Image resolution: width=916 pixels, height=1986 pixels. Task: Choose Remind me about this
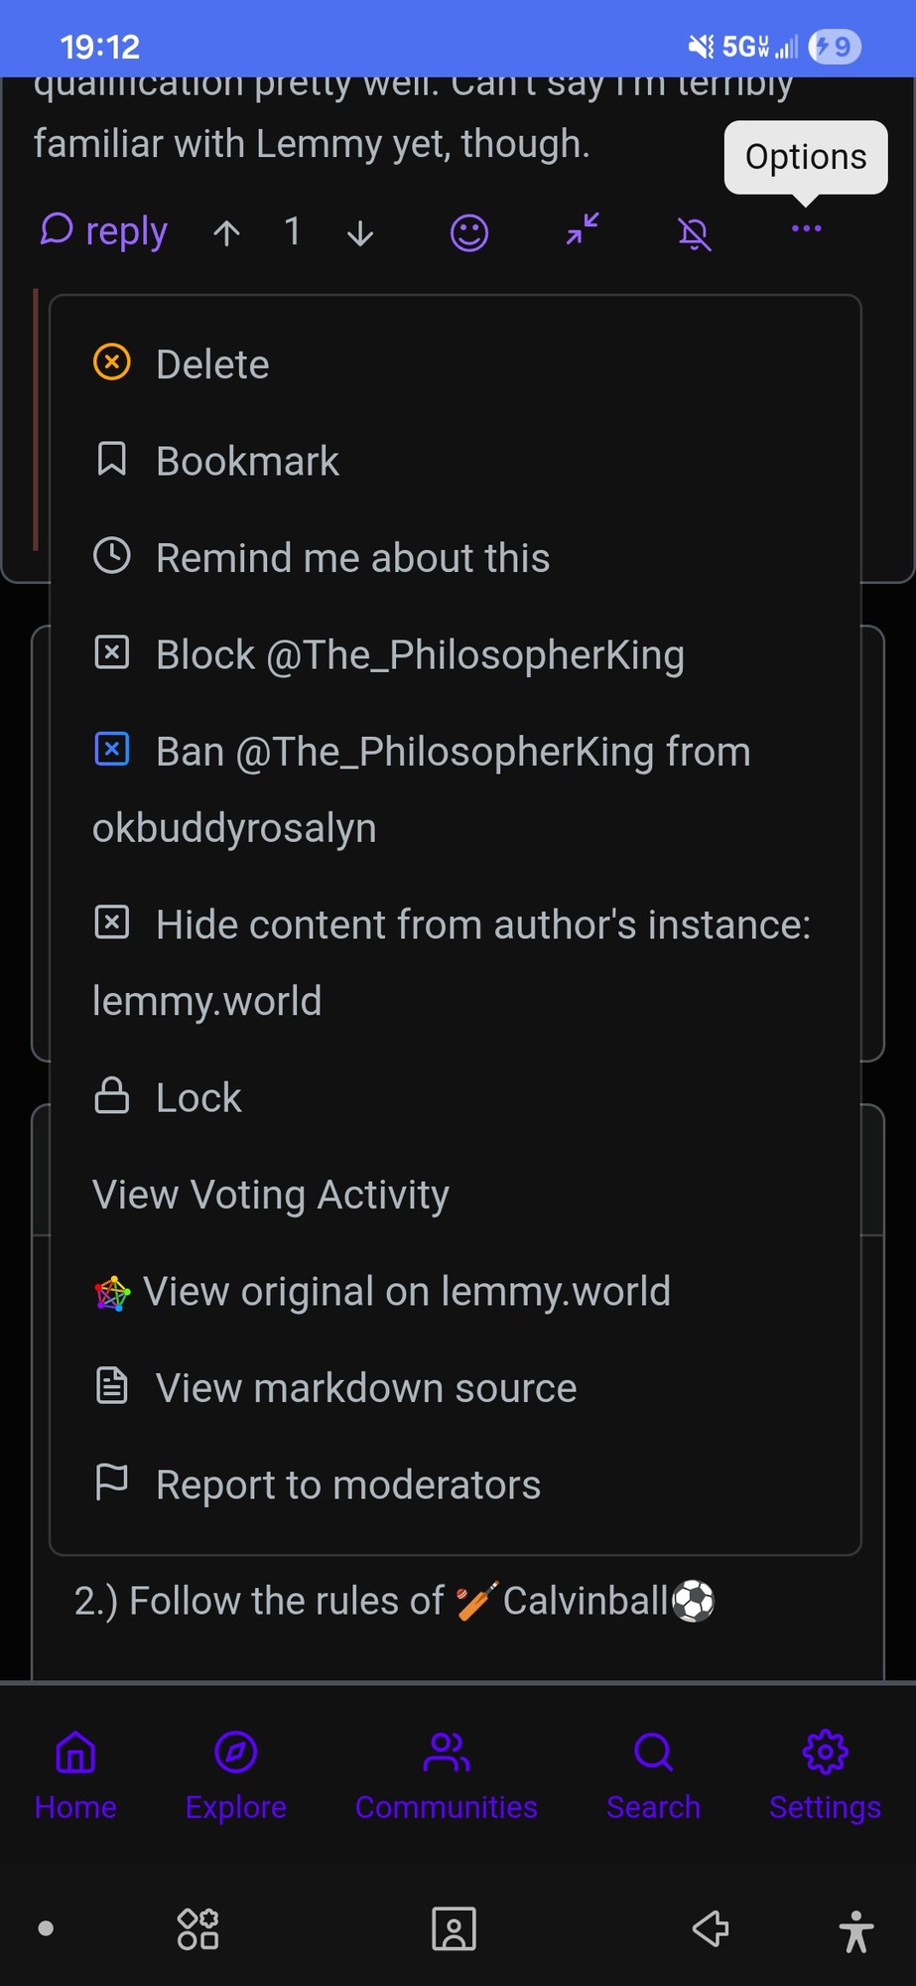coord(352,558)
